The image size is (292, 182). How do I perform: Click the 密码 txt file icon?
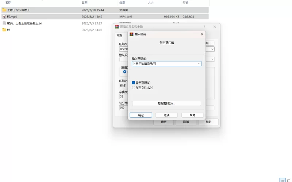(x=4, y=23)
